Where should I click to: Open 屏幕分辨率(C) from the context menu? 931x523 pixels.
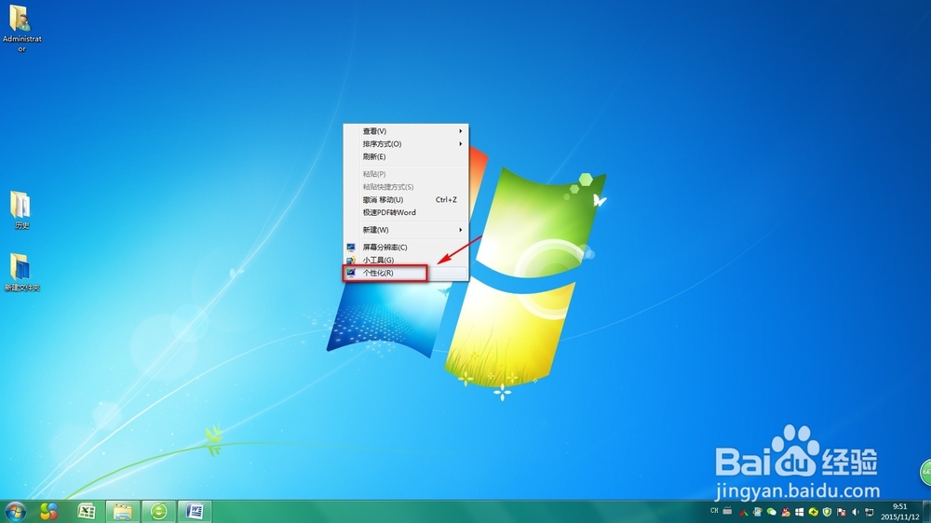406,247
